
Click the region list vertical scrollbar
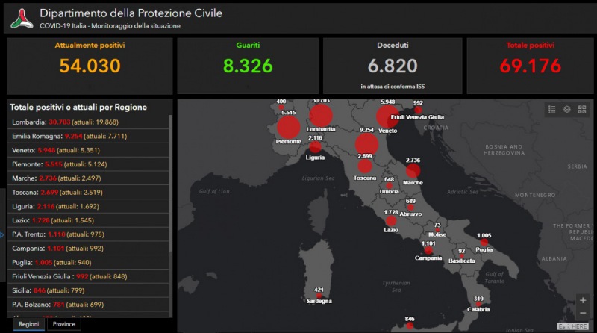coord(171,187)
